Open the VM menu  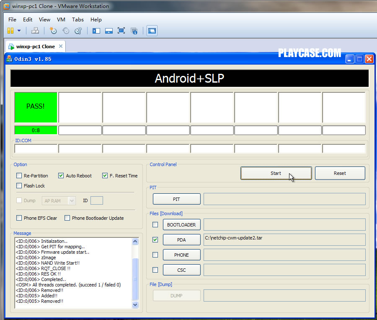61,20
